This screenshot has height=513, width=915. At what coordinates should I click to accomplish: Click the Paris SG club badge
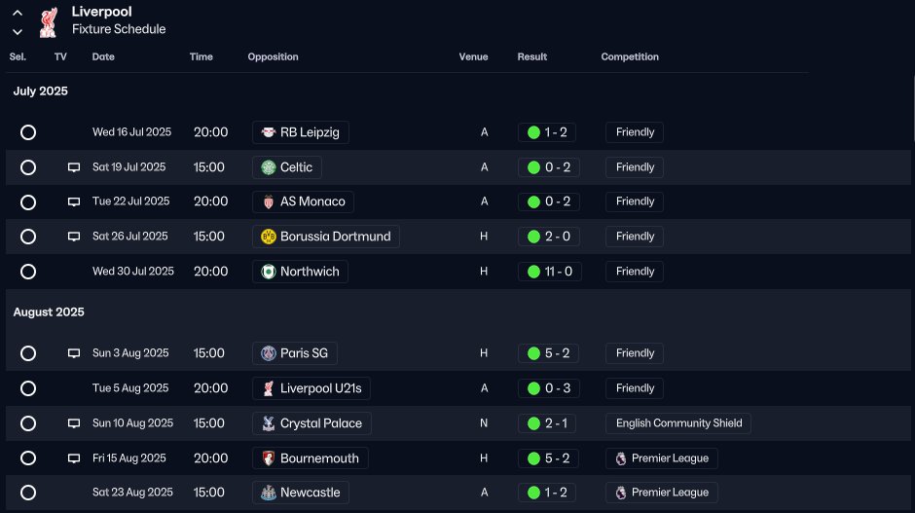point(269,353)
